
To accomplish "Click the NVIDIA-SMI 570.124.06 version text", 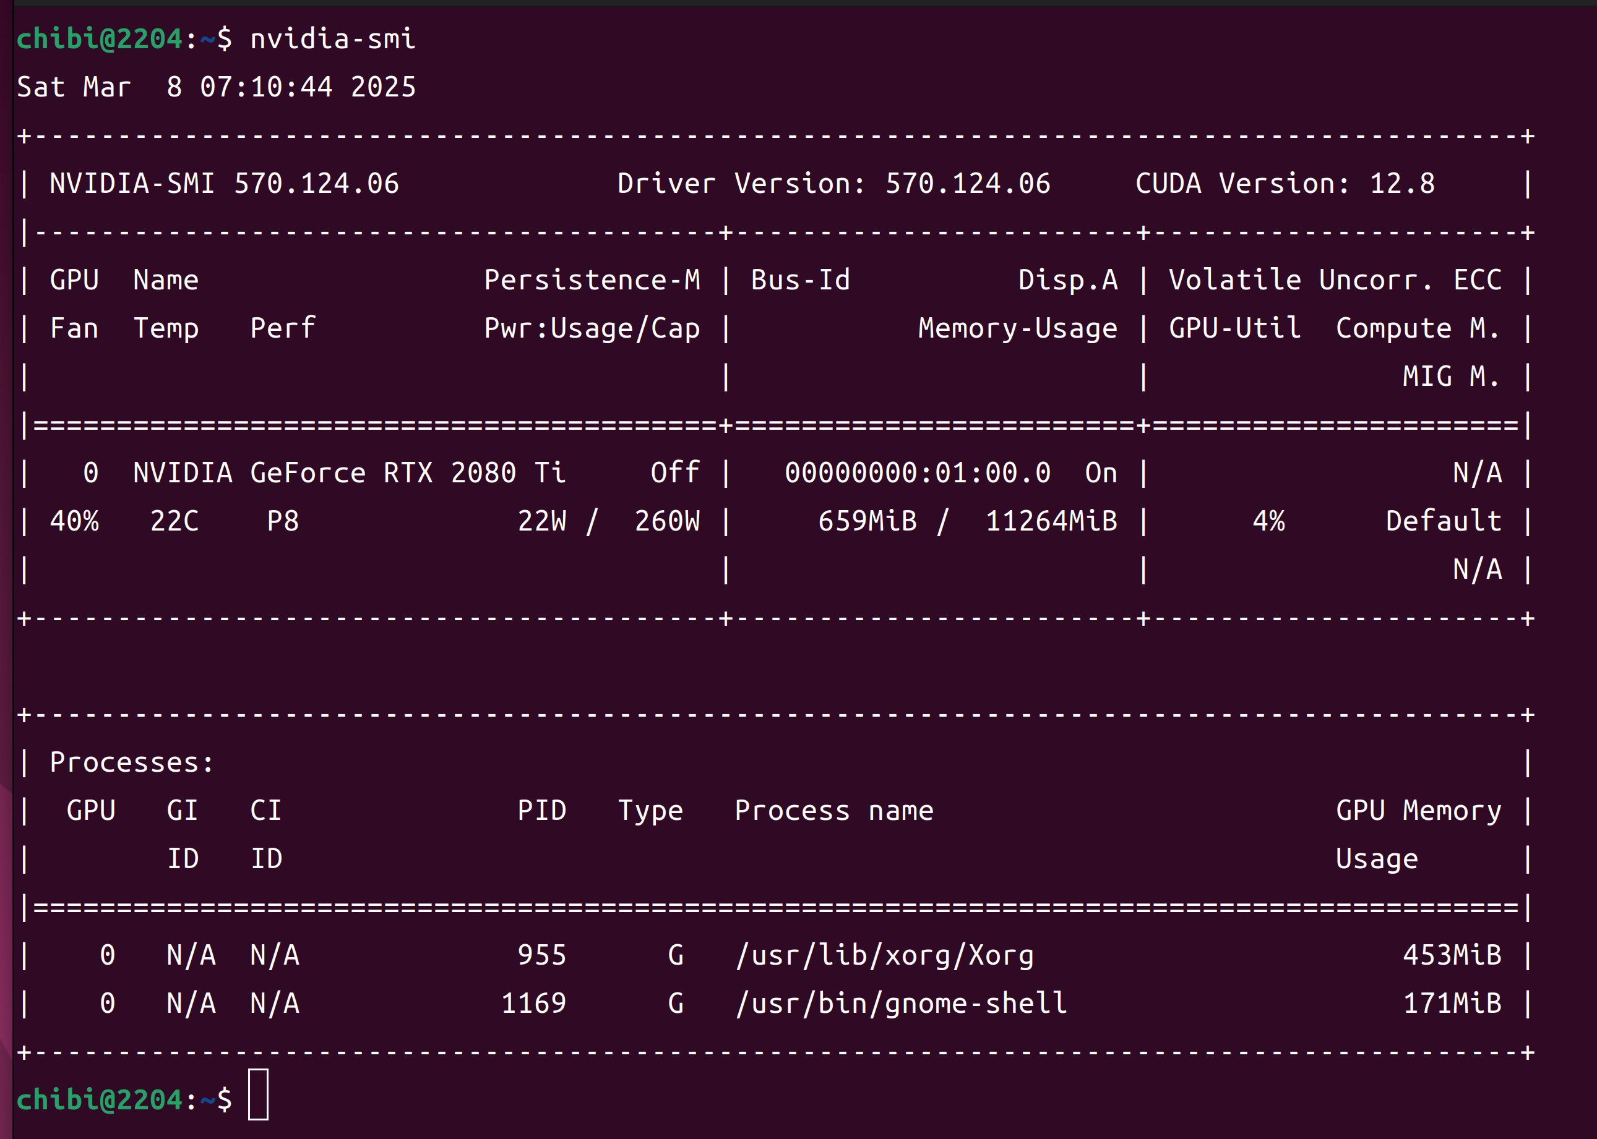I will tap(224, 184).
